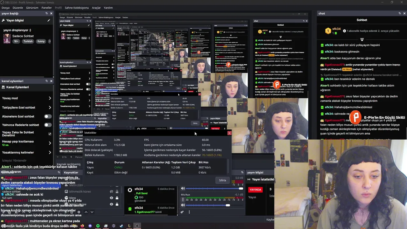
Task: Toggle Abonelere özel sohbet switch
Action: tap(48, 116)
